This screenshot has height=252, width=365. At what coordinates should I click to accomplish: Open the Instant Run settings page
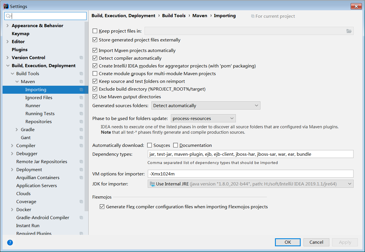click(28, 226)
